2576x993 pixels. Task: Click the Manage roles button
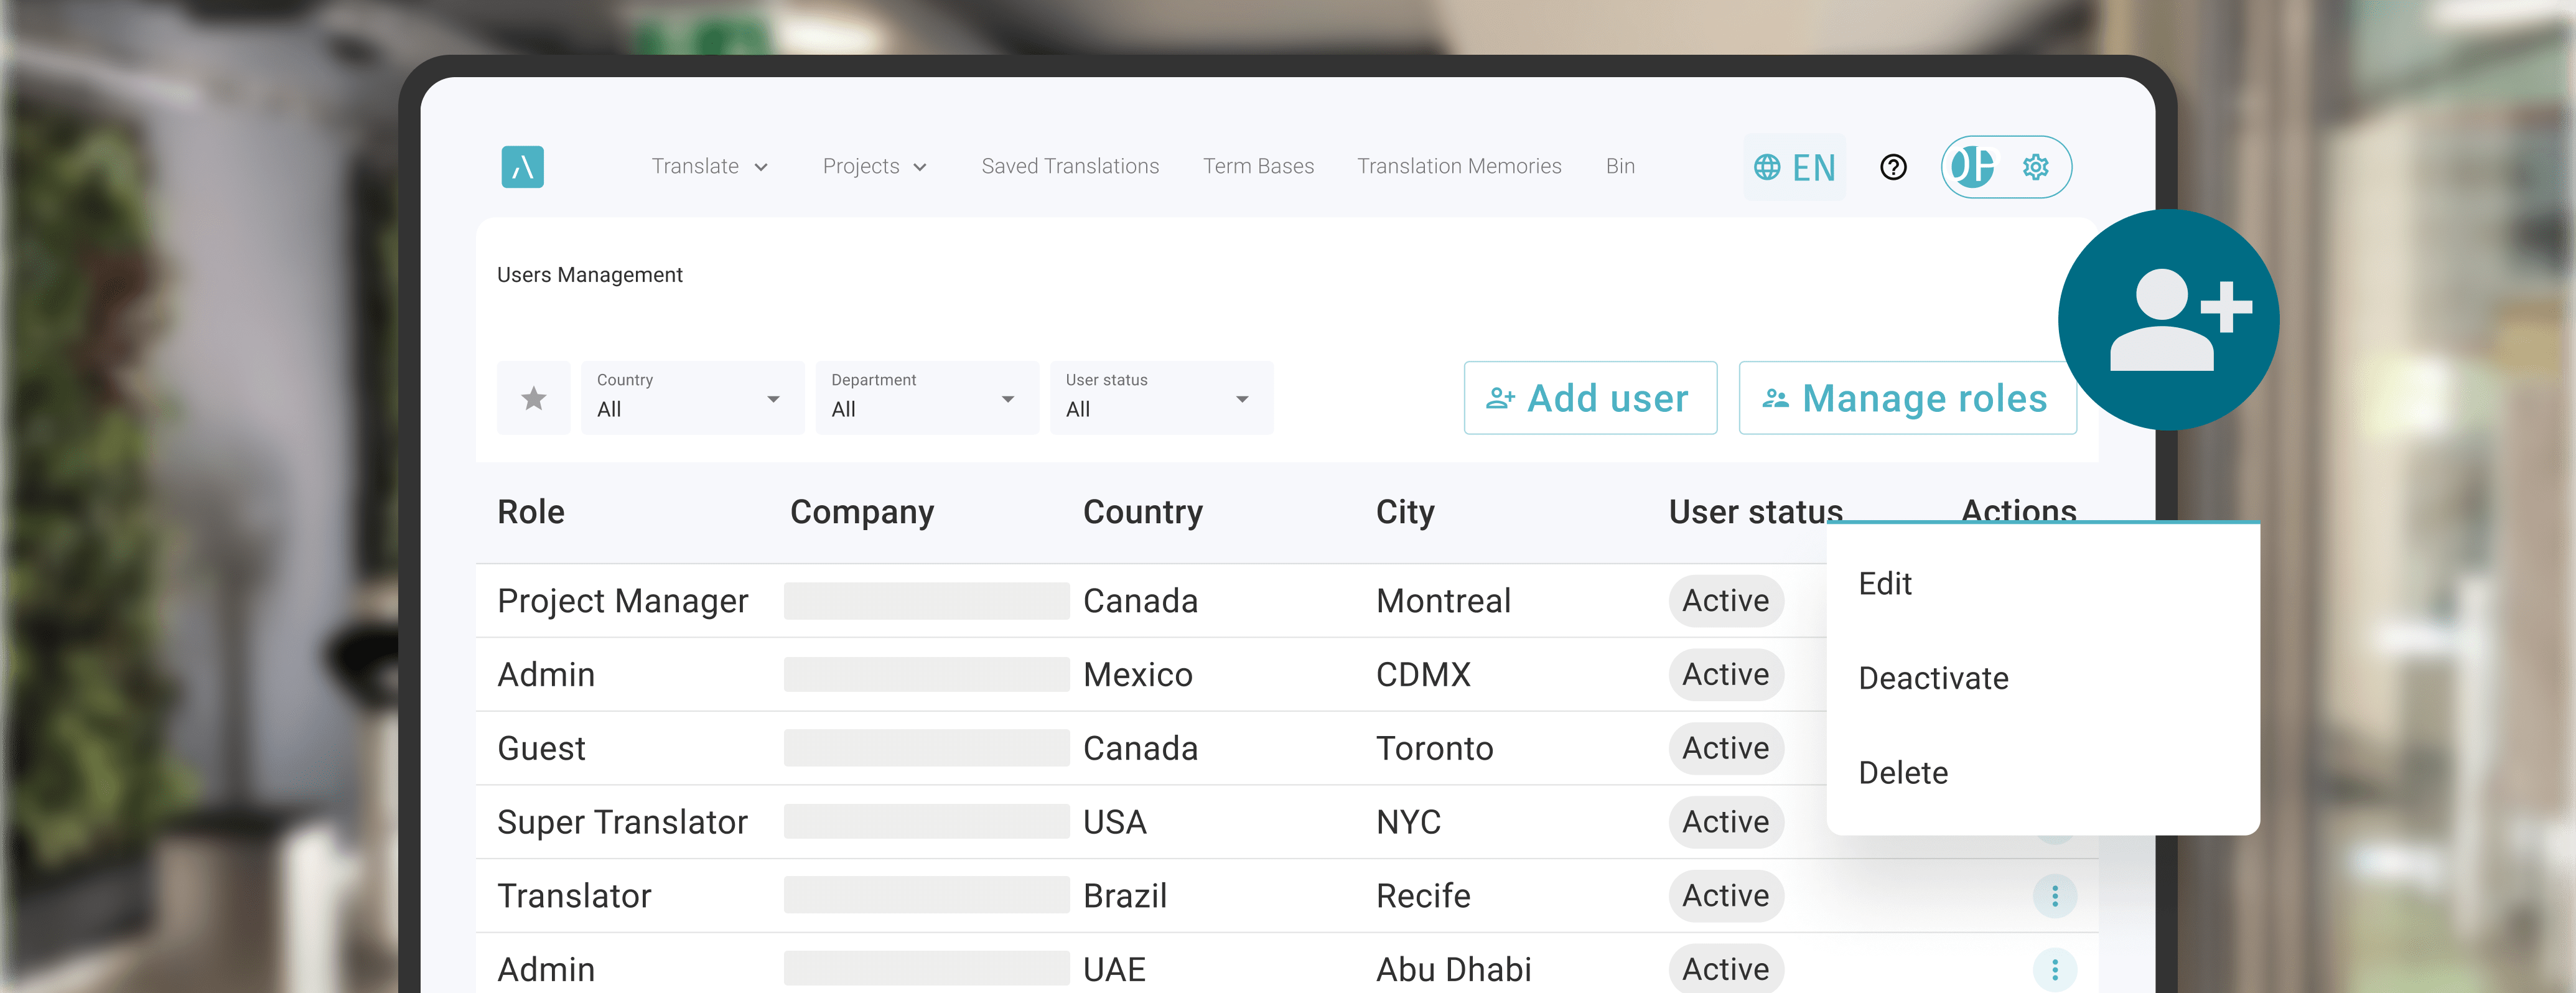(x=1907, y=398)
